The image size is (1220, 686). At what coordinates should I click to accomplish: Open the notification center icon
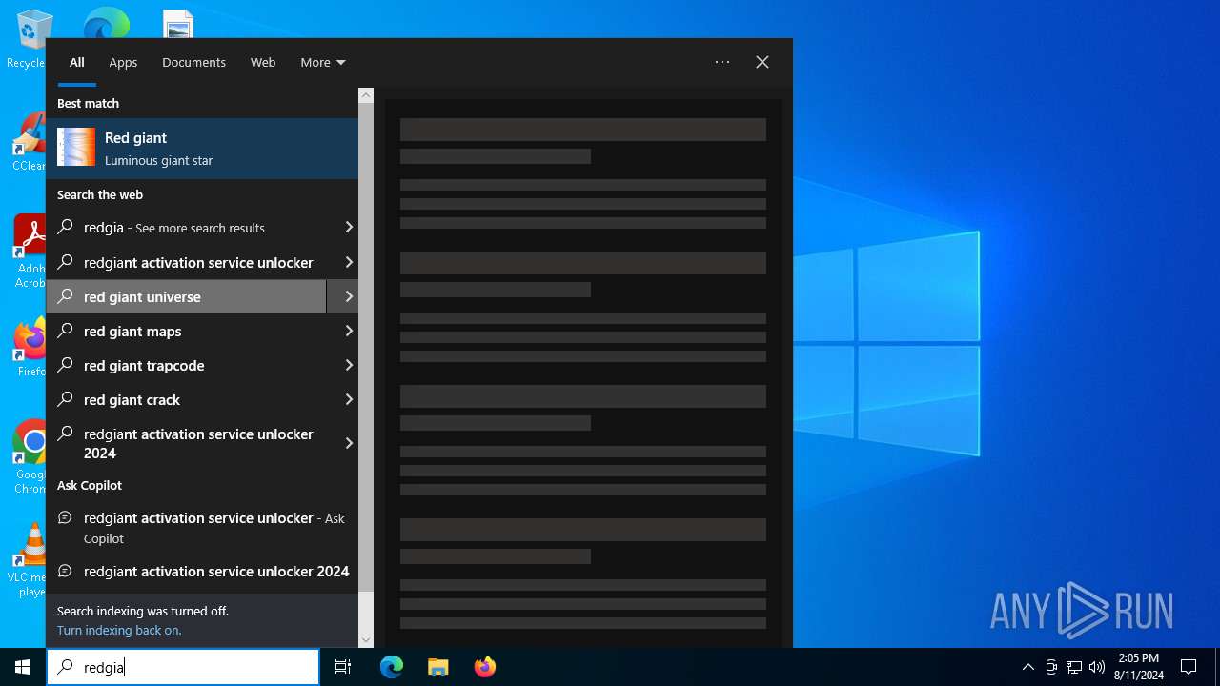(x=1189, y=667)
